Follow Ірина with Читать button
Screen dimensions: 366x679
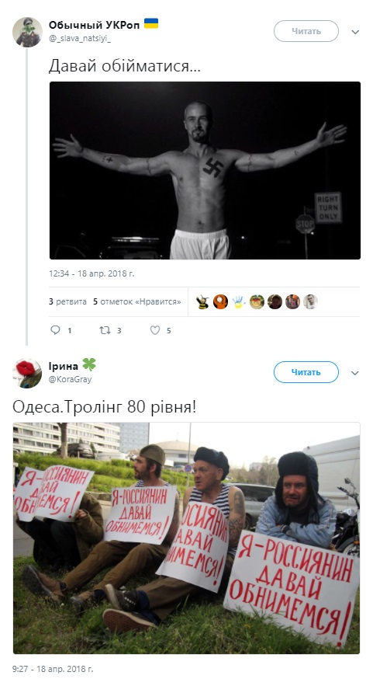[306, 372]
